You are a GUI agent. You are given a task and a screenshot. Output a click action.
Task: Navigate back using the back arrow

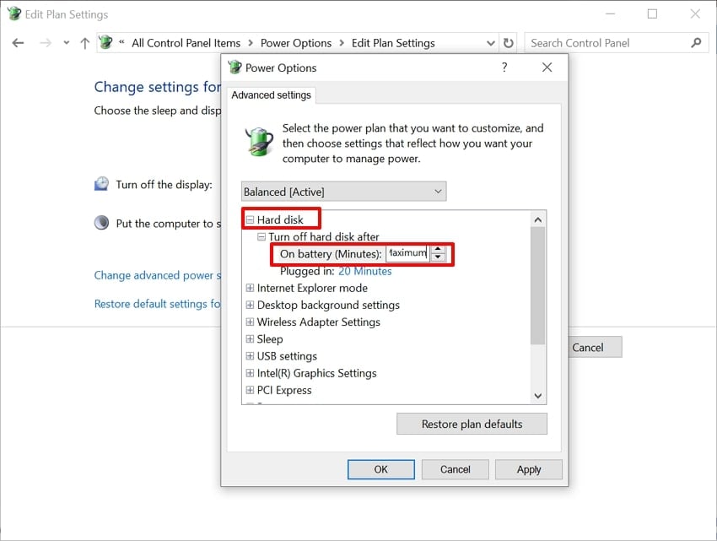coord(18,42)
